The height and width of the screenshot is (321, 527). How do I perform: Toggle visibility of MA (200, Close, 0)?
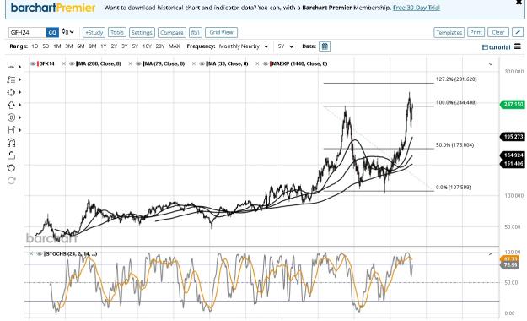[72, 63]
